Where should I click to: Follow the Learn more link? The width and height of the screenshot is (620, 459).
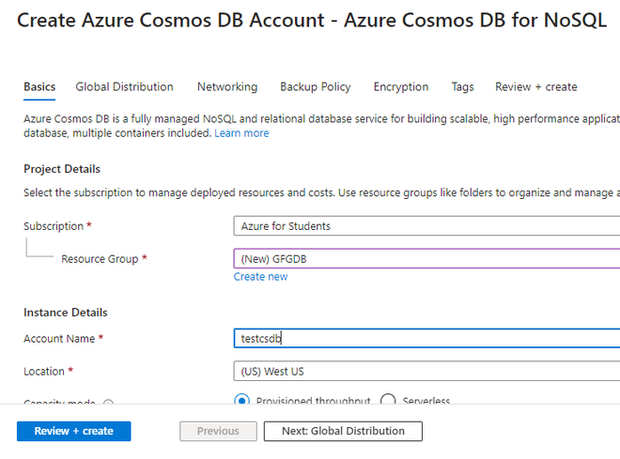pos(241,133)
